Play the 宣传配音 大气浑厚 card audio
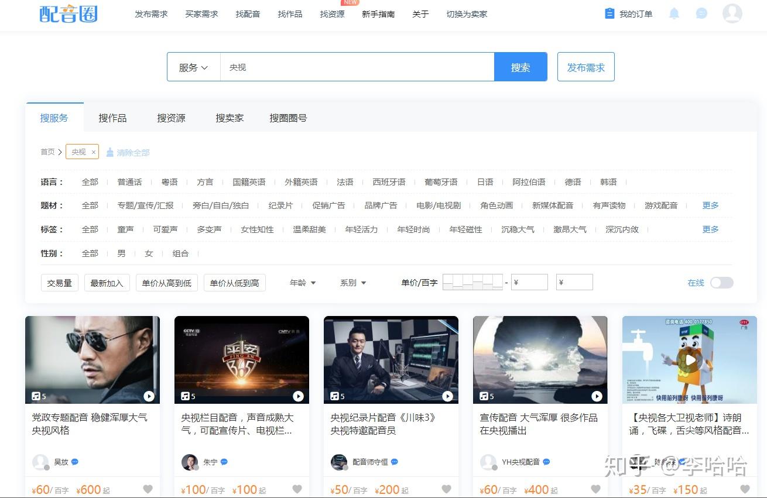Screen dimensions: 767x498 click(597, 396)
